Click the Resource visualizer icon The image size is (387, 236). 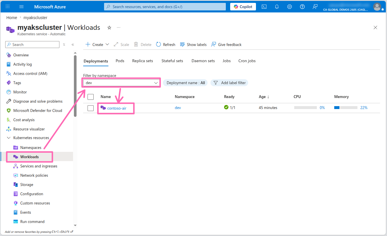click(9, 129)
